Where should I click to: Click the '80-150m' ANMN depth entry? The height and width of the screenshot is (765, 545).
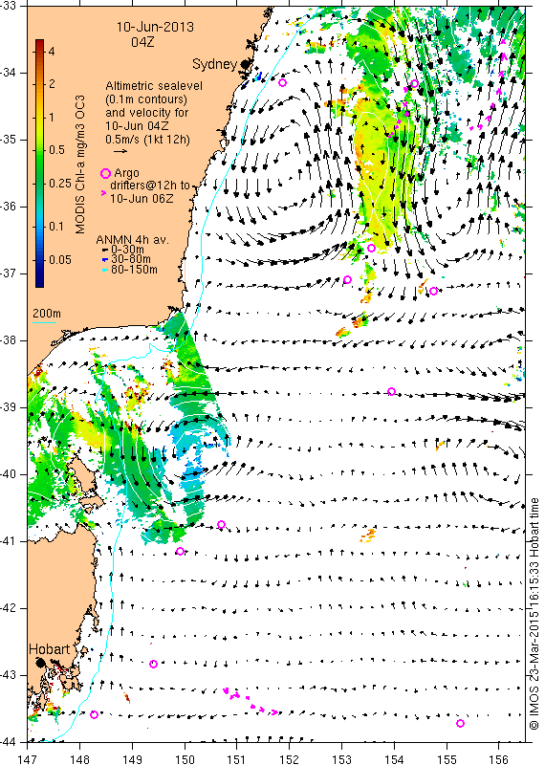pyautogui.click(x=134, y=270)
